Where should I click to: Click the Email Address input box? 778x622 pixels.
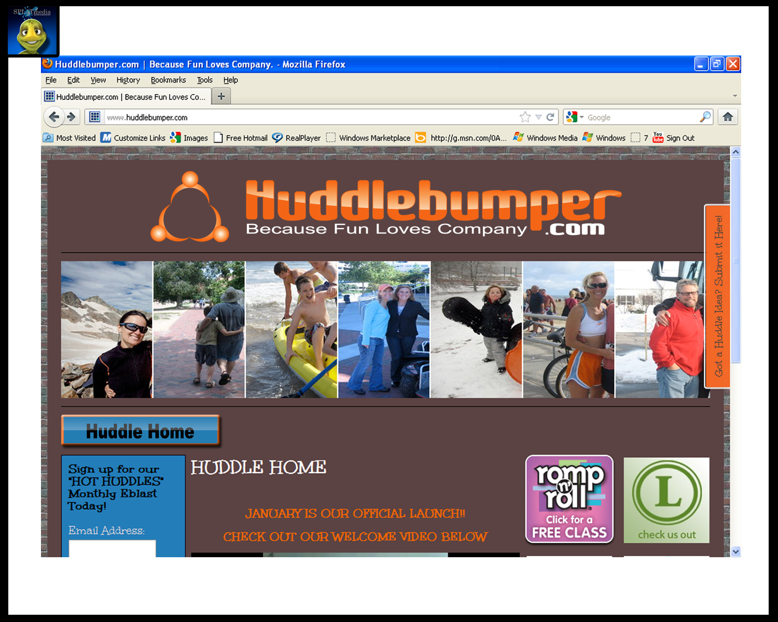[112, 548]
